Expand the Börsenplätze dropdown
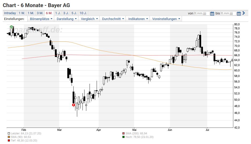This screenshot has width=251, height=144. point(41,19)
